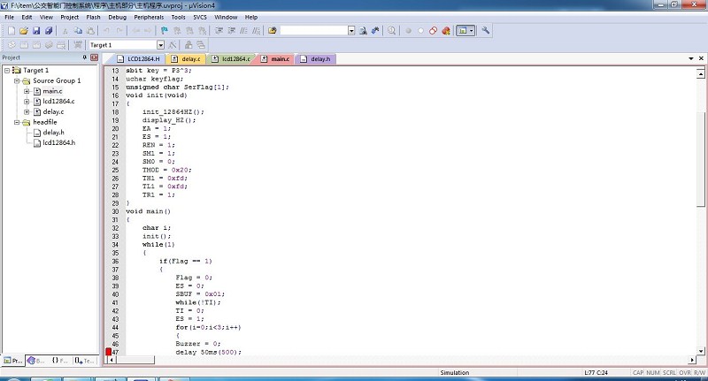Click the New file icon
Image resolution: width=708 pixels, height=381 pixels.
(x=10, y=30)
